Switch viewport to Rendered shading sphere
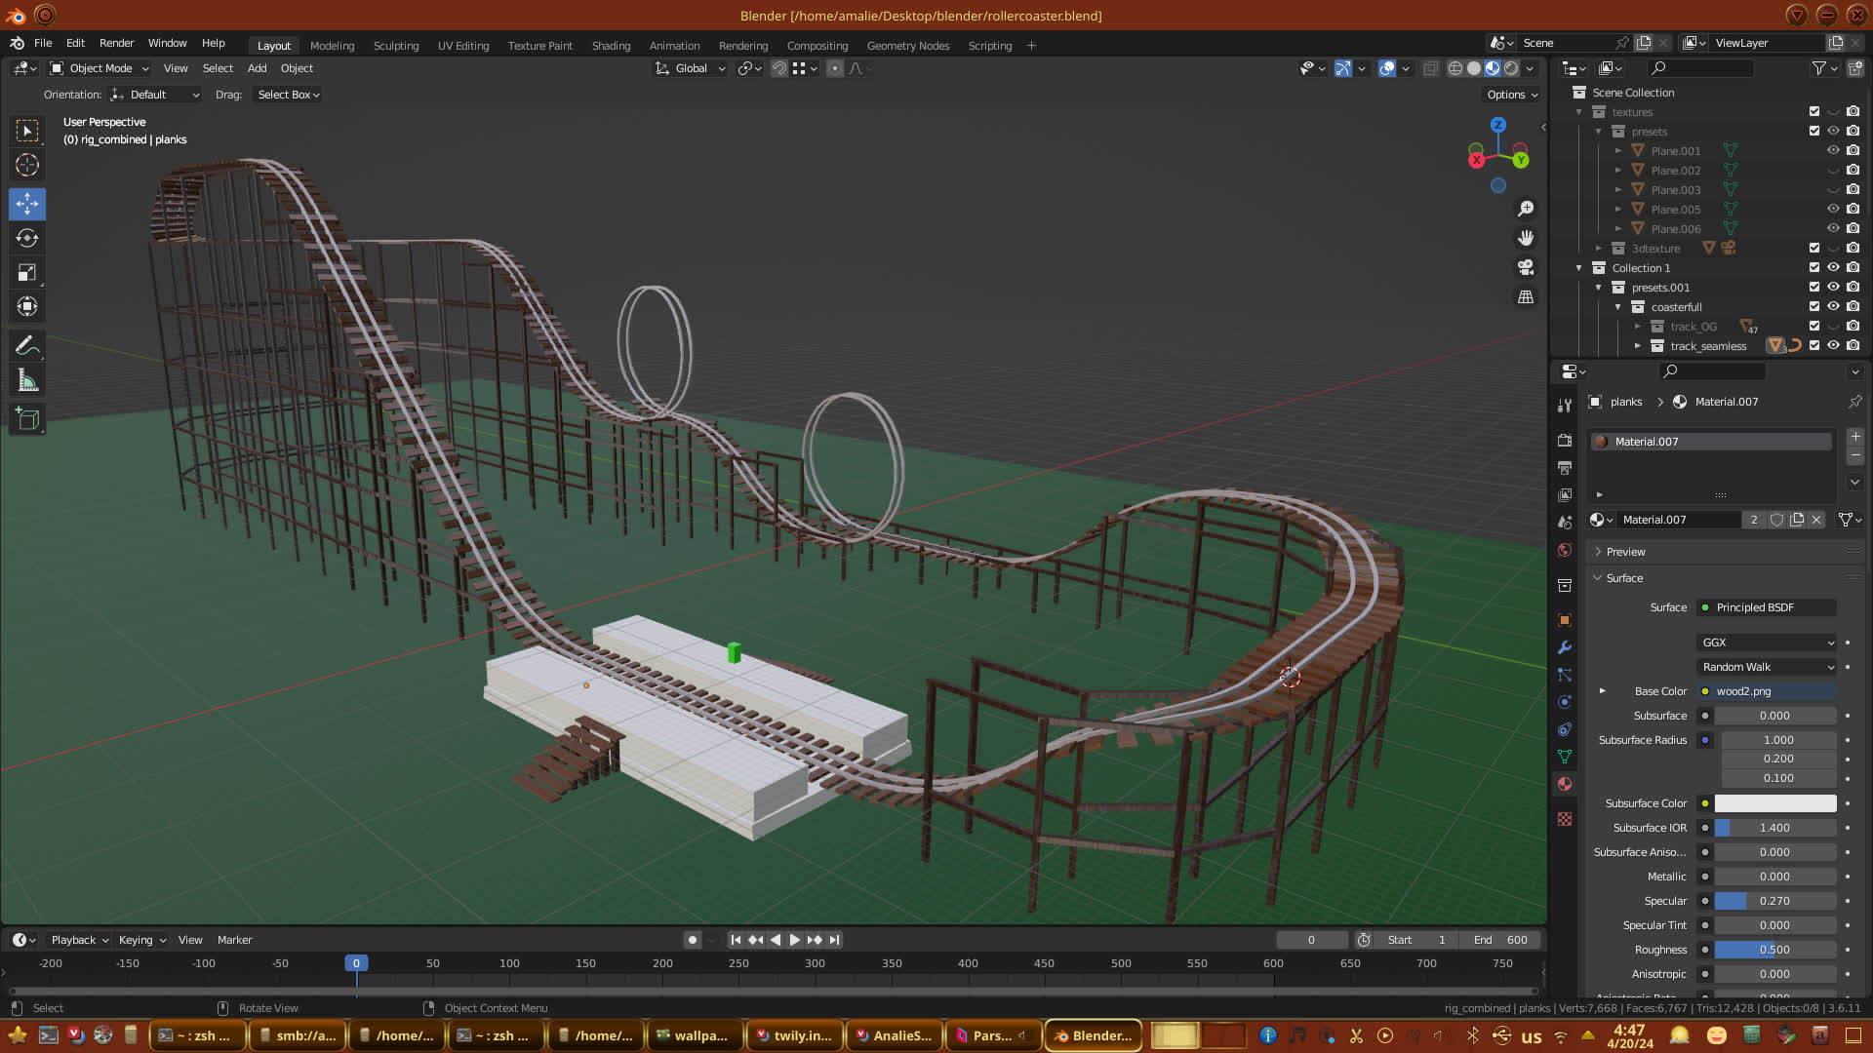Screen dimensions: 1873x1053 click(x=1511, y=68)
